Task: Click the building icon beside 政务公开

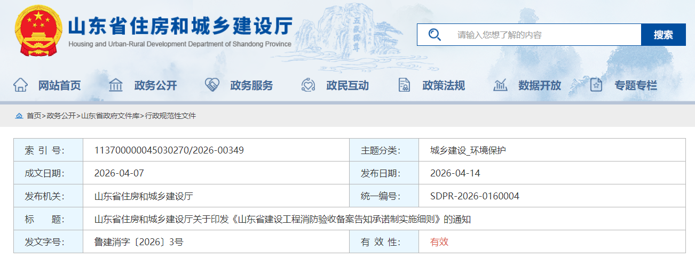Action: (116, 85)
